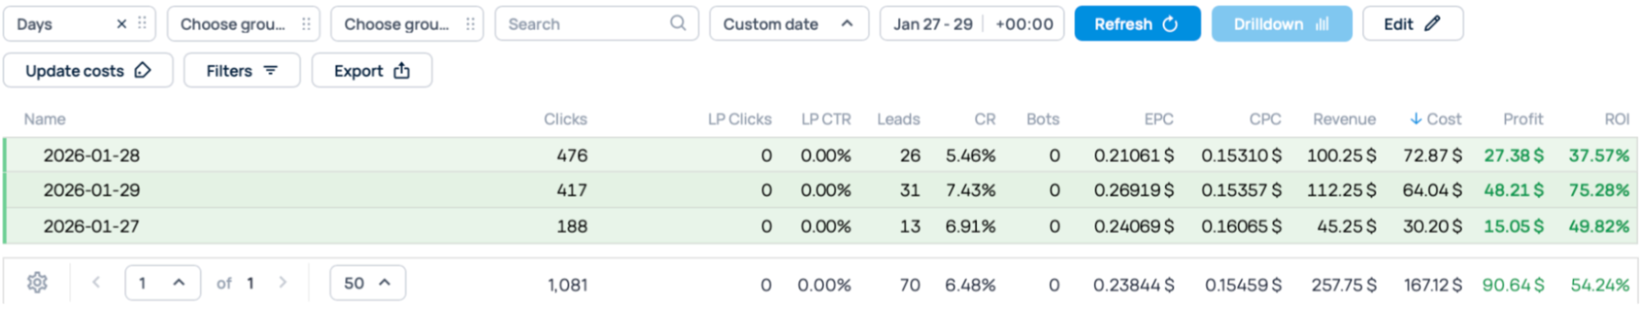
Task: Go to next page arrow
Action: [283, 282]
